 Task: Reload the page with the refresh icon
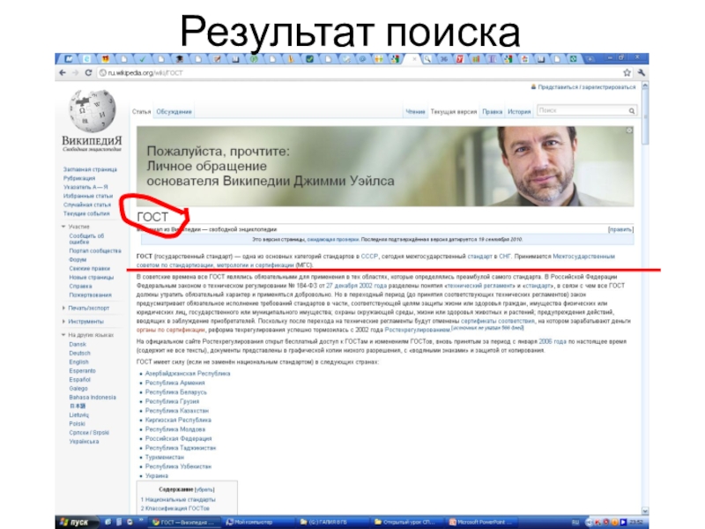(89, 72)
